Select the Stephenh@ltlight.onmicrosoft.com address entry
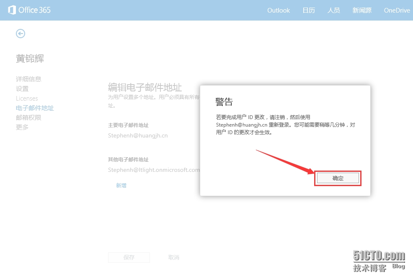The width and height of the screenshot is (413, 280). click(154, 170)
